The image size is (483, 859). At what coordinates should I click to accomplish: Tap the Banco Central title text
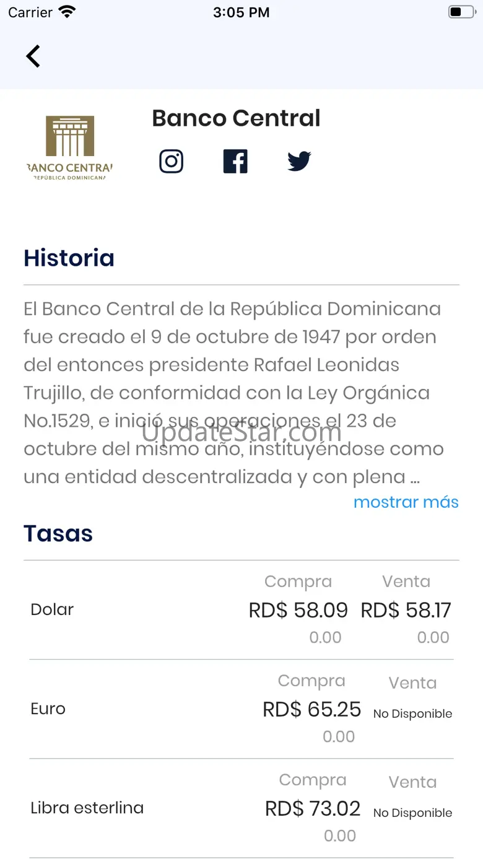236,118
